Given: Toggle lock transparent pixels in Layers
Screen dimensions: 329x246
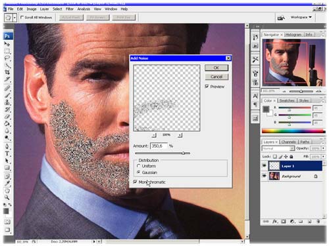Looking at the screenshot, I should (x=275, y=157).
